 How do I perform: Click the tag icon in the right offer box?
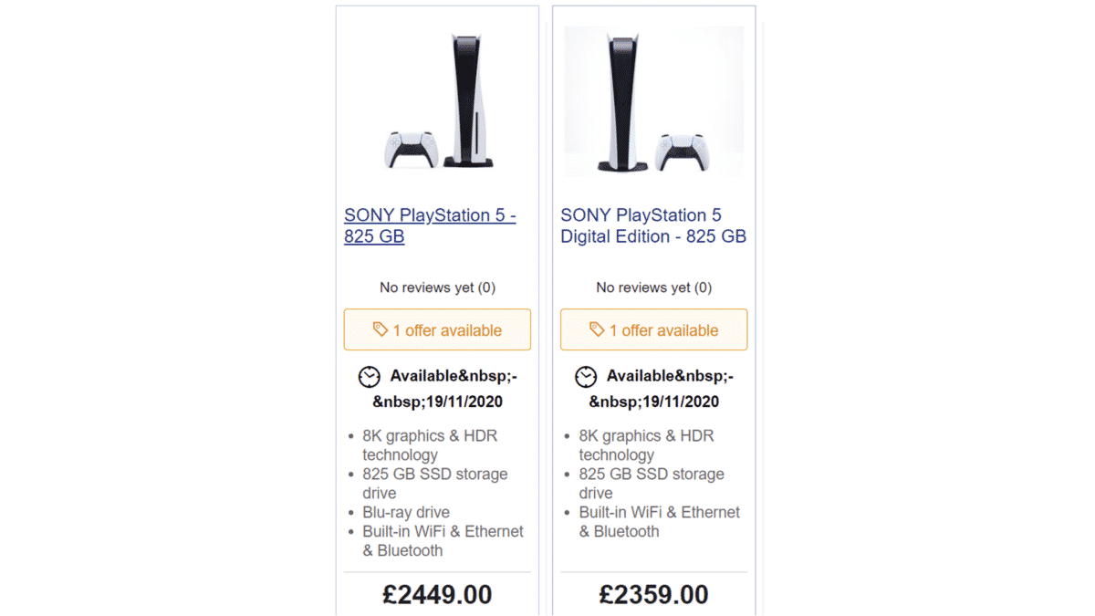coord(597,329)
